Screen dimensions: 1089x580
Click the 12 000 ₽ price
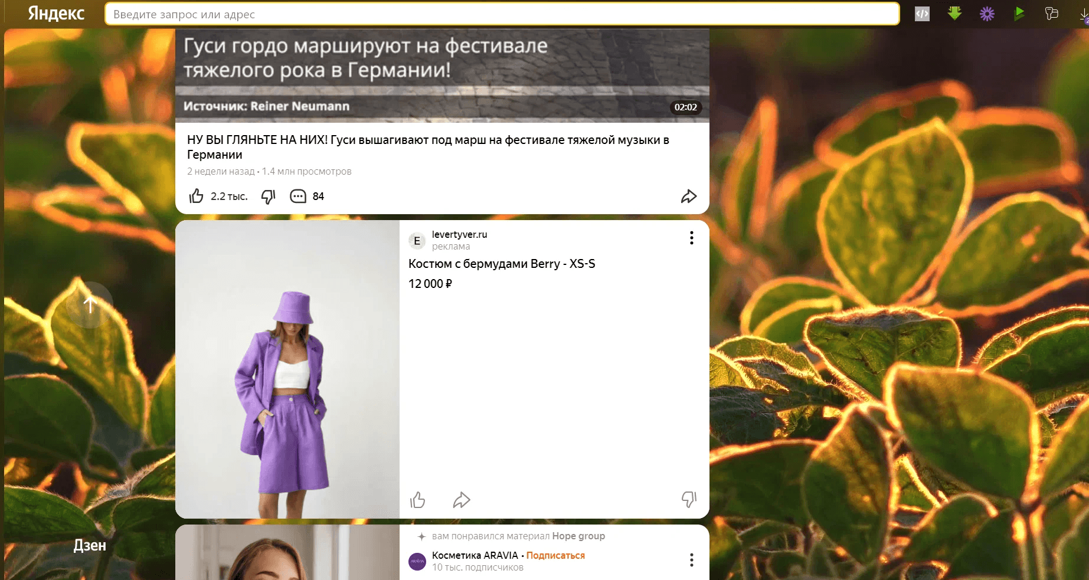430,284
